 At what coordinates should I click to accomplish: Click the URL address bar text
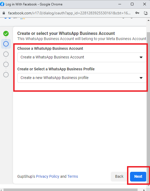pyautogui.click(x=69, y=13)
